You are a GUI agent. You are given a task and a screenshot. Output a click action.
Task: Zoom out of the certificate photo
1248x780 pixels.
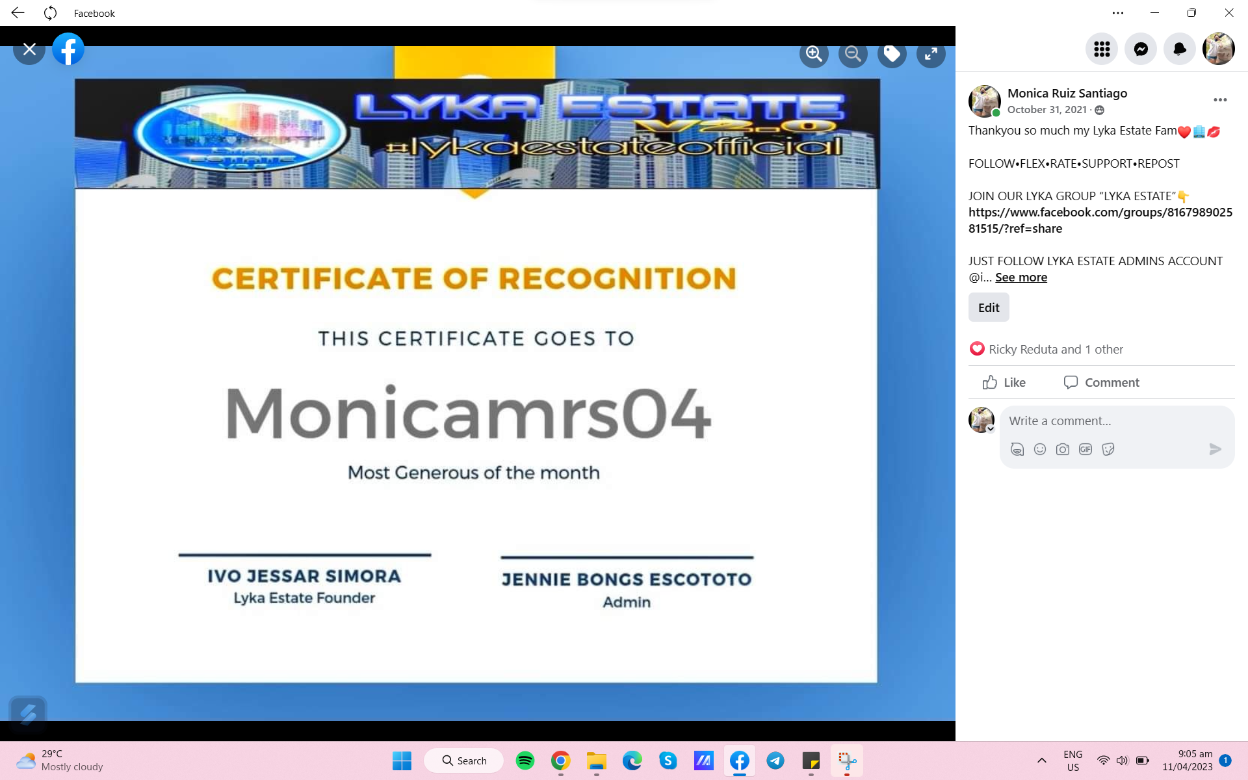click(853, 54)
